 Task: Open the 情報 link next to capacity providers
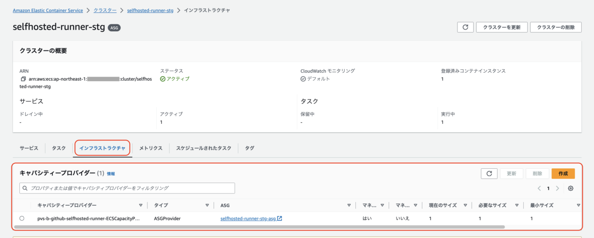111,174
